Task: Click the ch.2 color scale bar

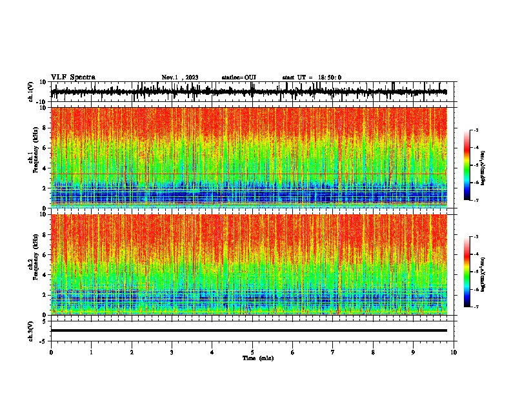Action: (x=467, y=272)
